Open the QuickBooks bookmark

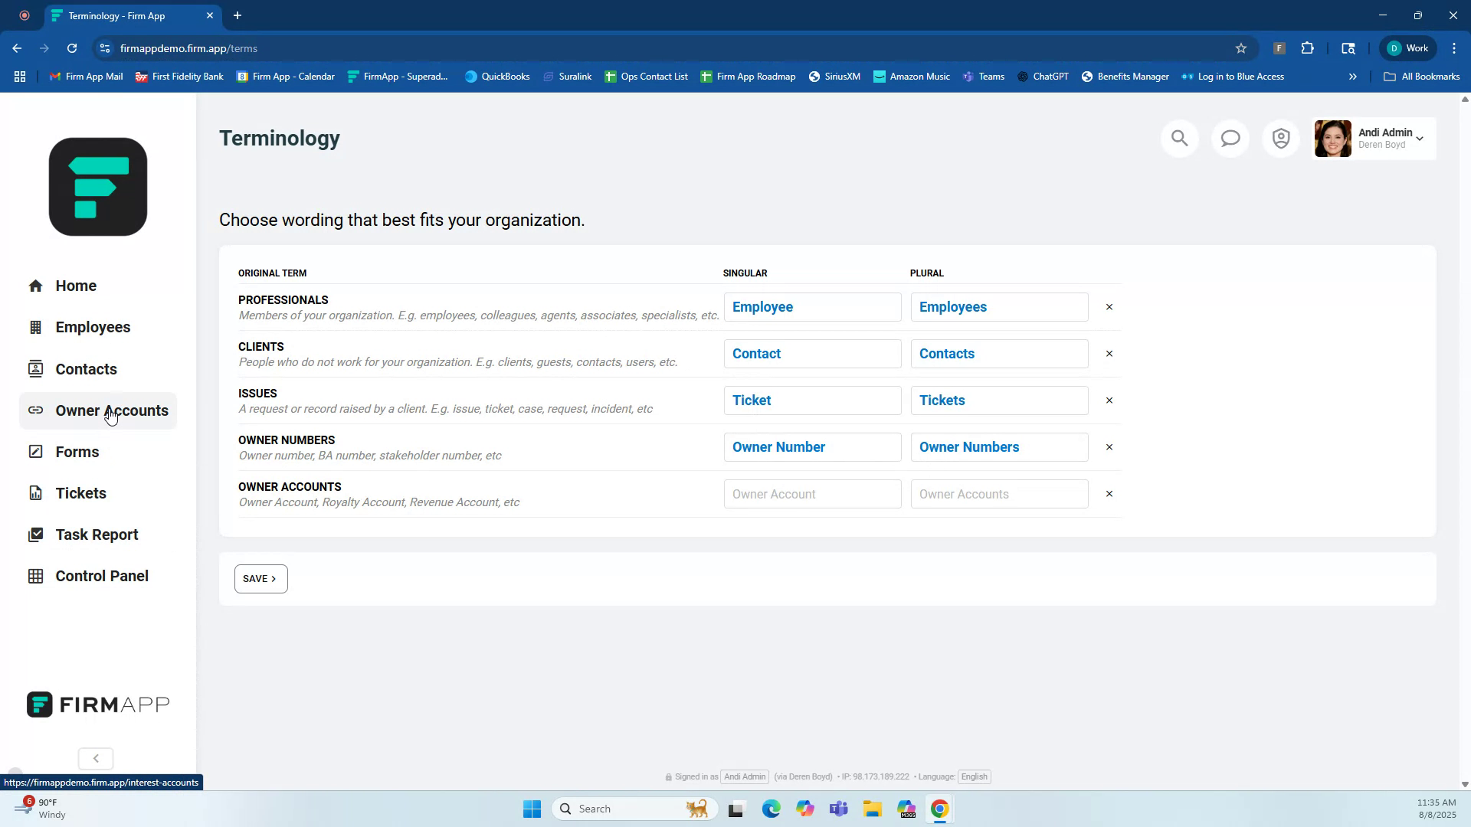(497, 76)
